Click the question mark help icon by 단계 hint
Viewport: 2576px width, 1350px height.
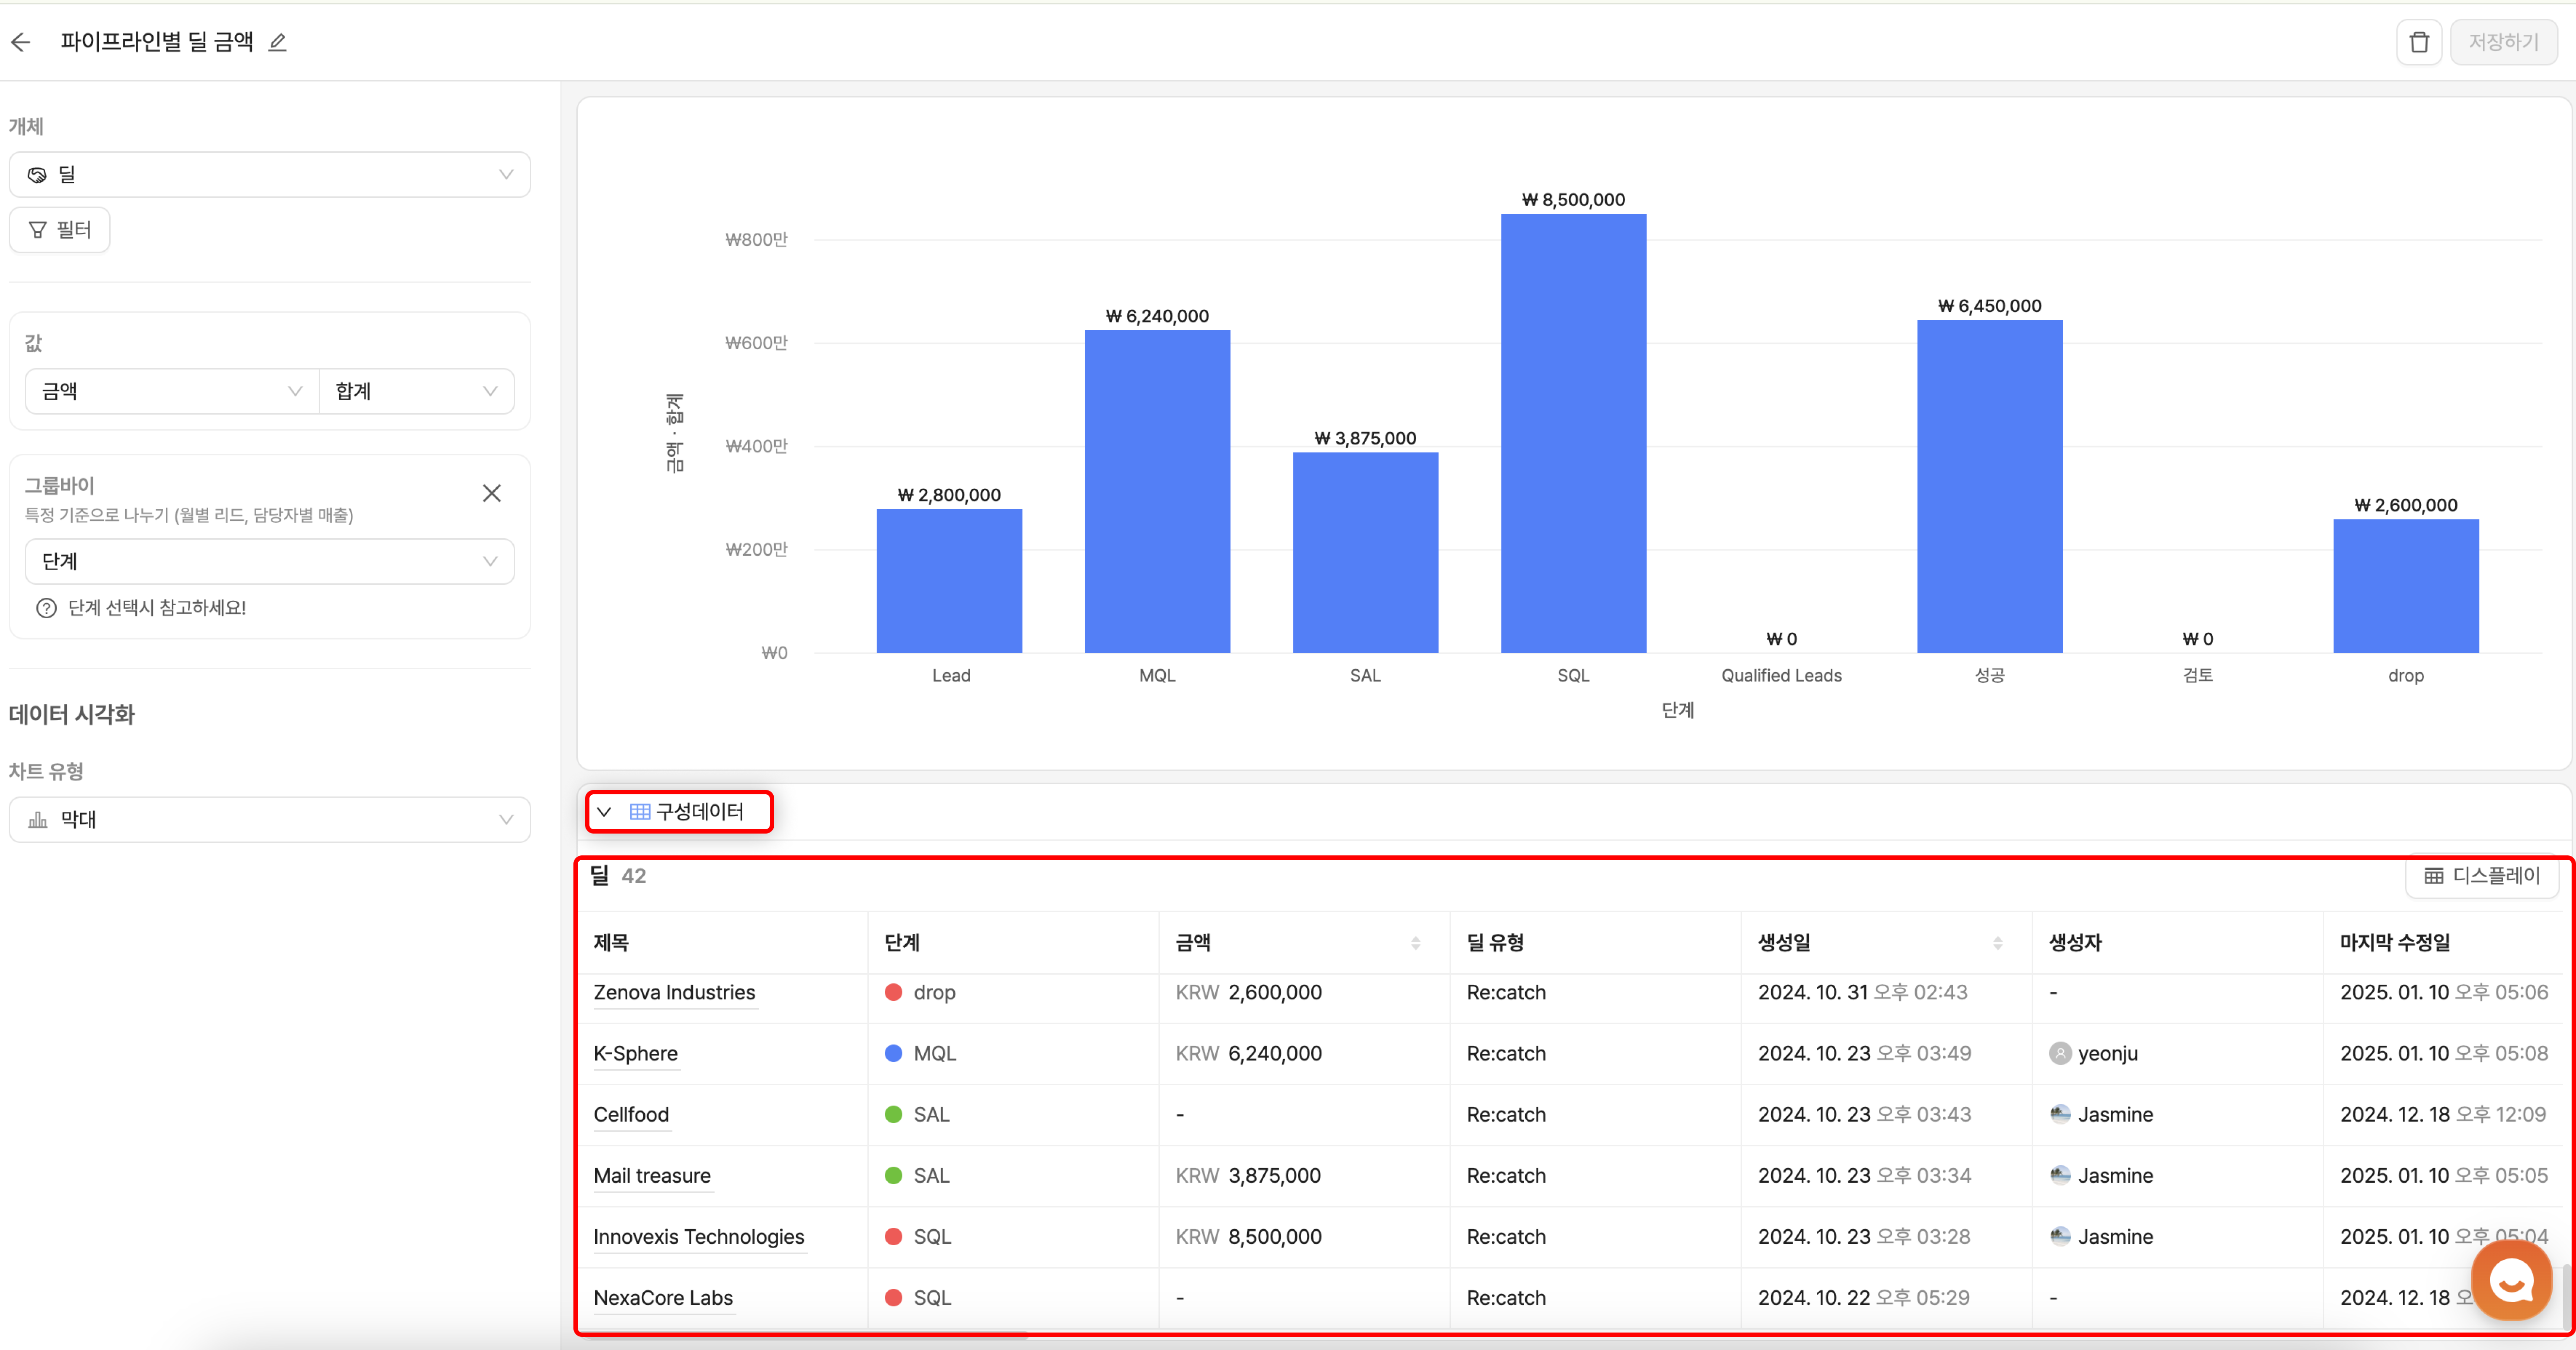click(x=46, y=608)
